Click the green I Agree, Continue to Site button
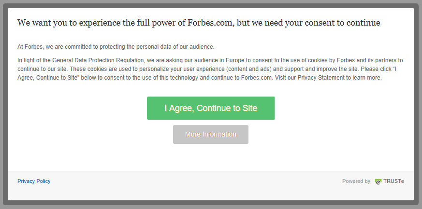Viewport: 422px width, 209px height. (211, 108)
